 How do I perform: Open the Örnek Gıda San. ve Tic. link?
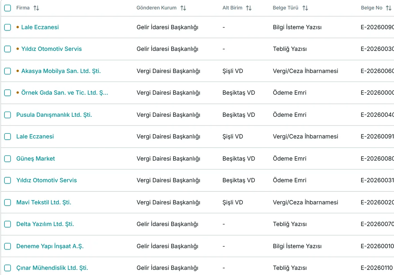pyautogui.click(x=65, y=93)
